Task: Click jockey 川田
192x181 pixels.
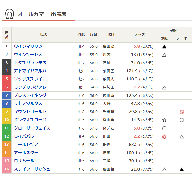Action: pyautogui.click(x=106, y=136)
